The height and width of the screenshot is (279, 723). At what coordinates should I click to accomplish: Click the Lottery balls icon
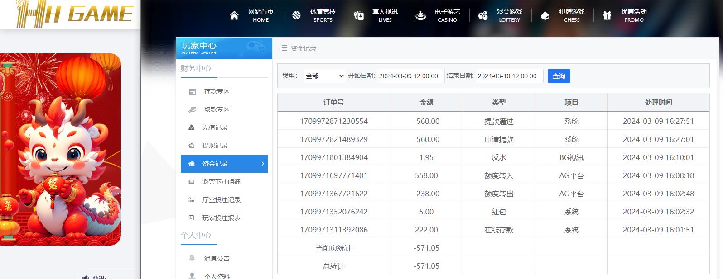[x=483, y=16]
